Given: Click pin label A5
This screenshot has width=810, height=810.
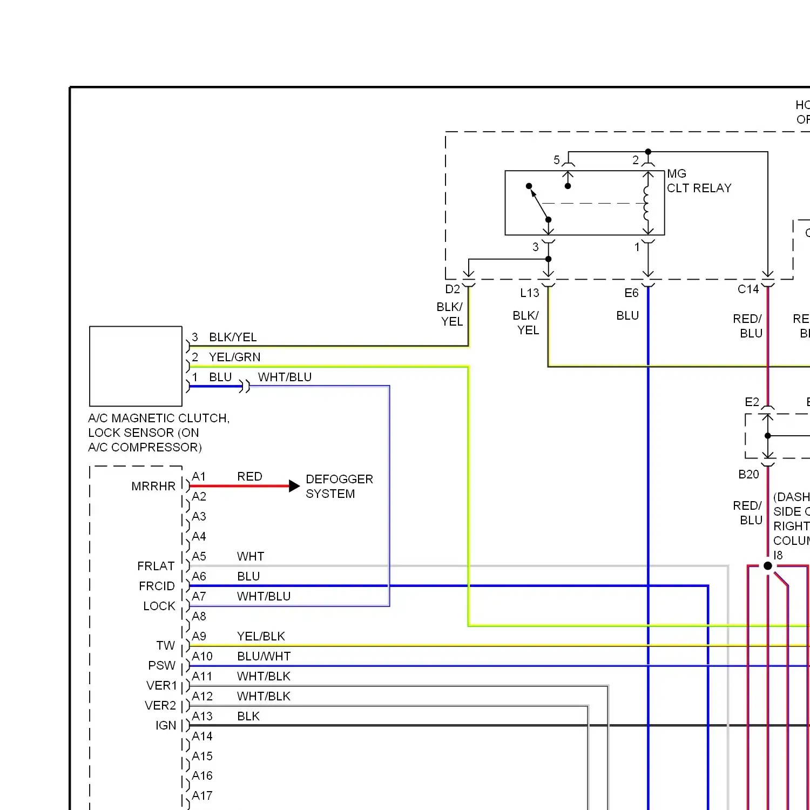Looking at the screenshot, I should (x=199, y=556).
